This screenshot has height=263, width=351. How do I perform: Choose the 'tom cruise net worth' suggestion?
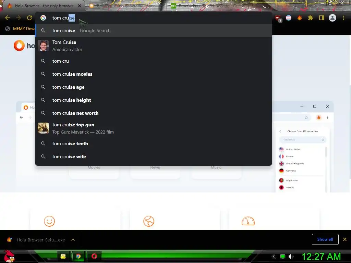click(x=154, y=113)
